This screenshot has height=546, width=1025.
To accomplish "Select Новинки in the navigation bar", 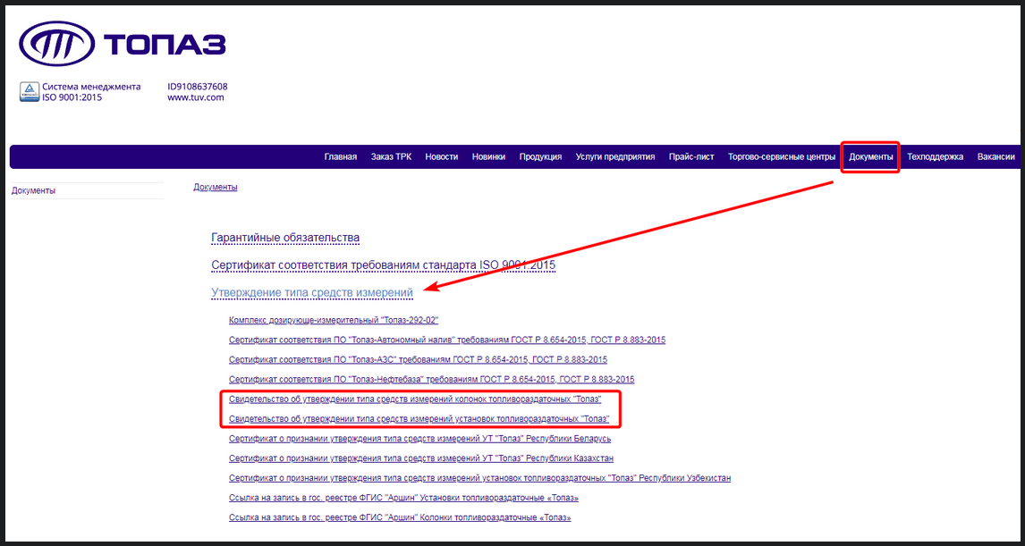I will [x=488, y=156].
